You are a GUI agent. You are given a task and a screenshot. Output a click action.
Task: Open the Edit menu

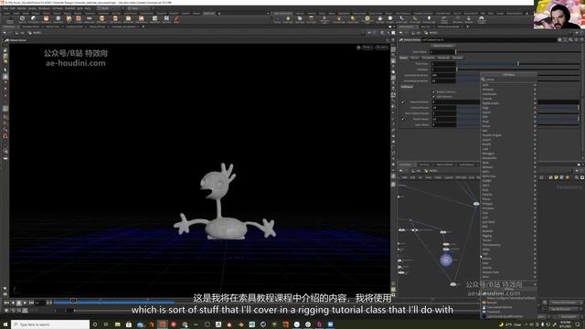pyautogui.click(x=13, y=8)
